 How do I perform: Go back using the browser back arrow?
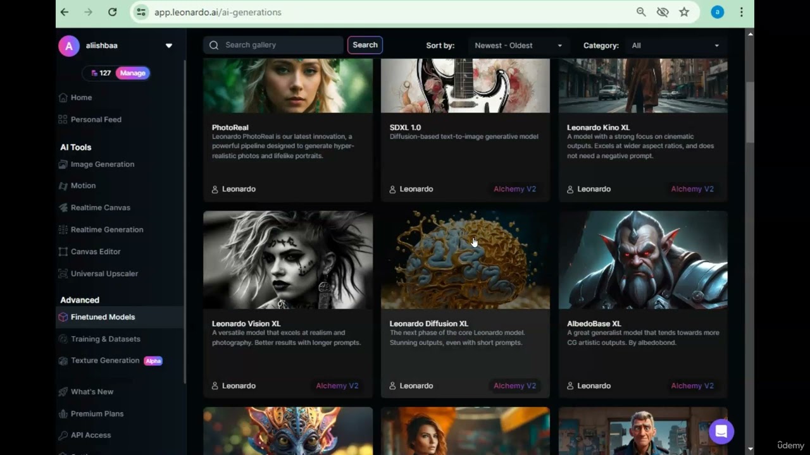pyautogui.click(x=65, y=12)
